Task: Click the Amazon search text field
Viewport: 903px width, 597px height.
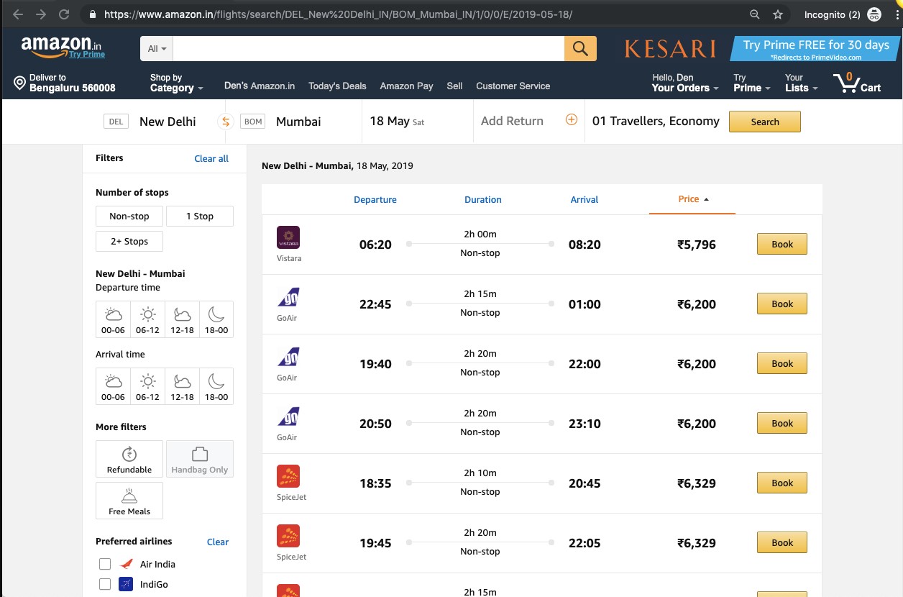Action: point(369,49)
